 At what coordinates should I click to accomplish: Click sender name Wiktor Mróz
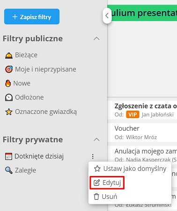pos(141,137)
